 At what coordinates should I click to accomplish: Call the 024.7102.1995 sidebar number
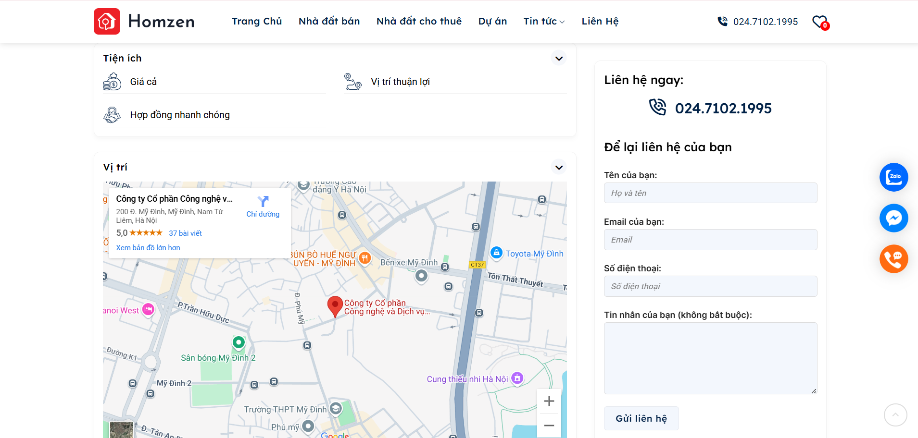[723, 109]
